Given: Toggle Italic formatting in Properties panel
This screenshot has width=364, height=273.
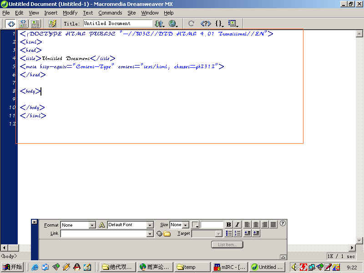Looking at the screenshot, I should (x=237, y=225).
